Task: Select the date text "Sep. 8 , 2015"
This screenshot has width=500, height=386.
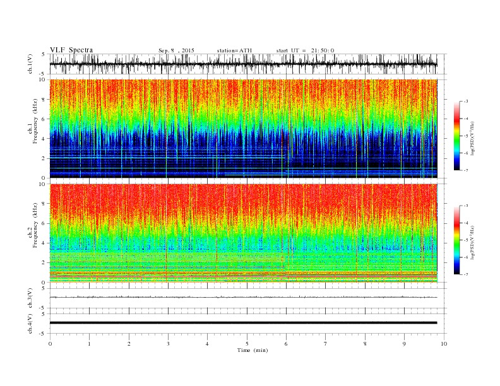Action: (176, 50)
